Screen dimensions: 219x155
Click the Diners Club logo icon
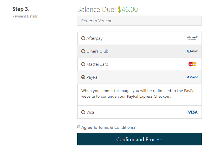[x=192, y=51]
